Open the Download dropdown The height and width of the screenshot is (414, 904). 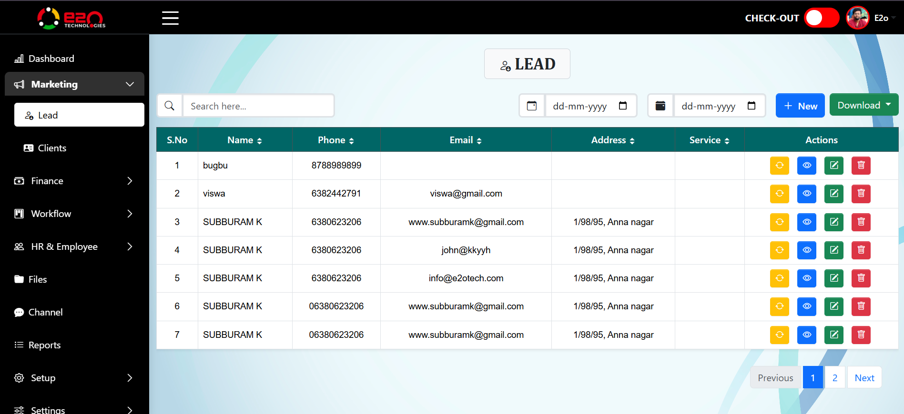pyautogui.click(x=863, y=105)
